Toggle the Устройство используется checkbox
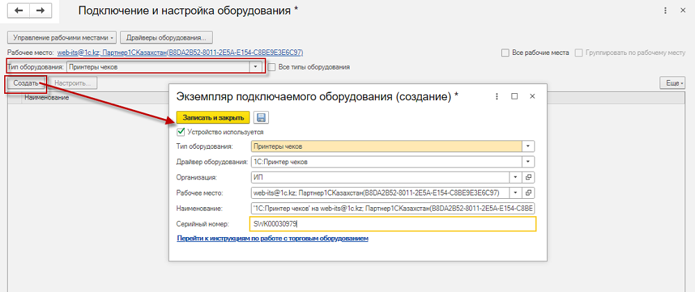 tap(181, 131)
